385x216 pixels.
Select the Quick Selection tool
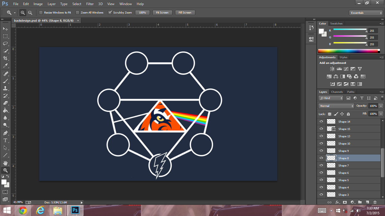click(5, 51)
